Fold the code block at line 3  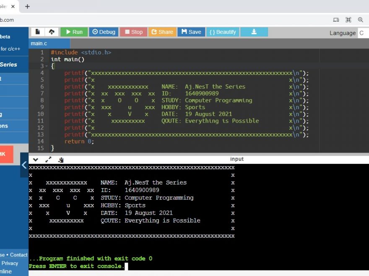pyautogui.click(x=47, y=66)
